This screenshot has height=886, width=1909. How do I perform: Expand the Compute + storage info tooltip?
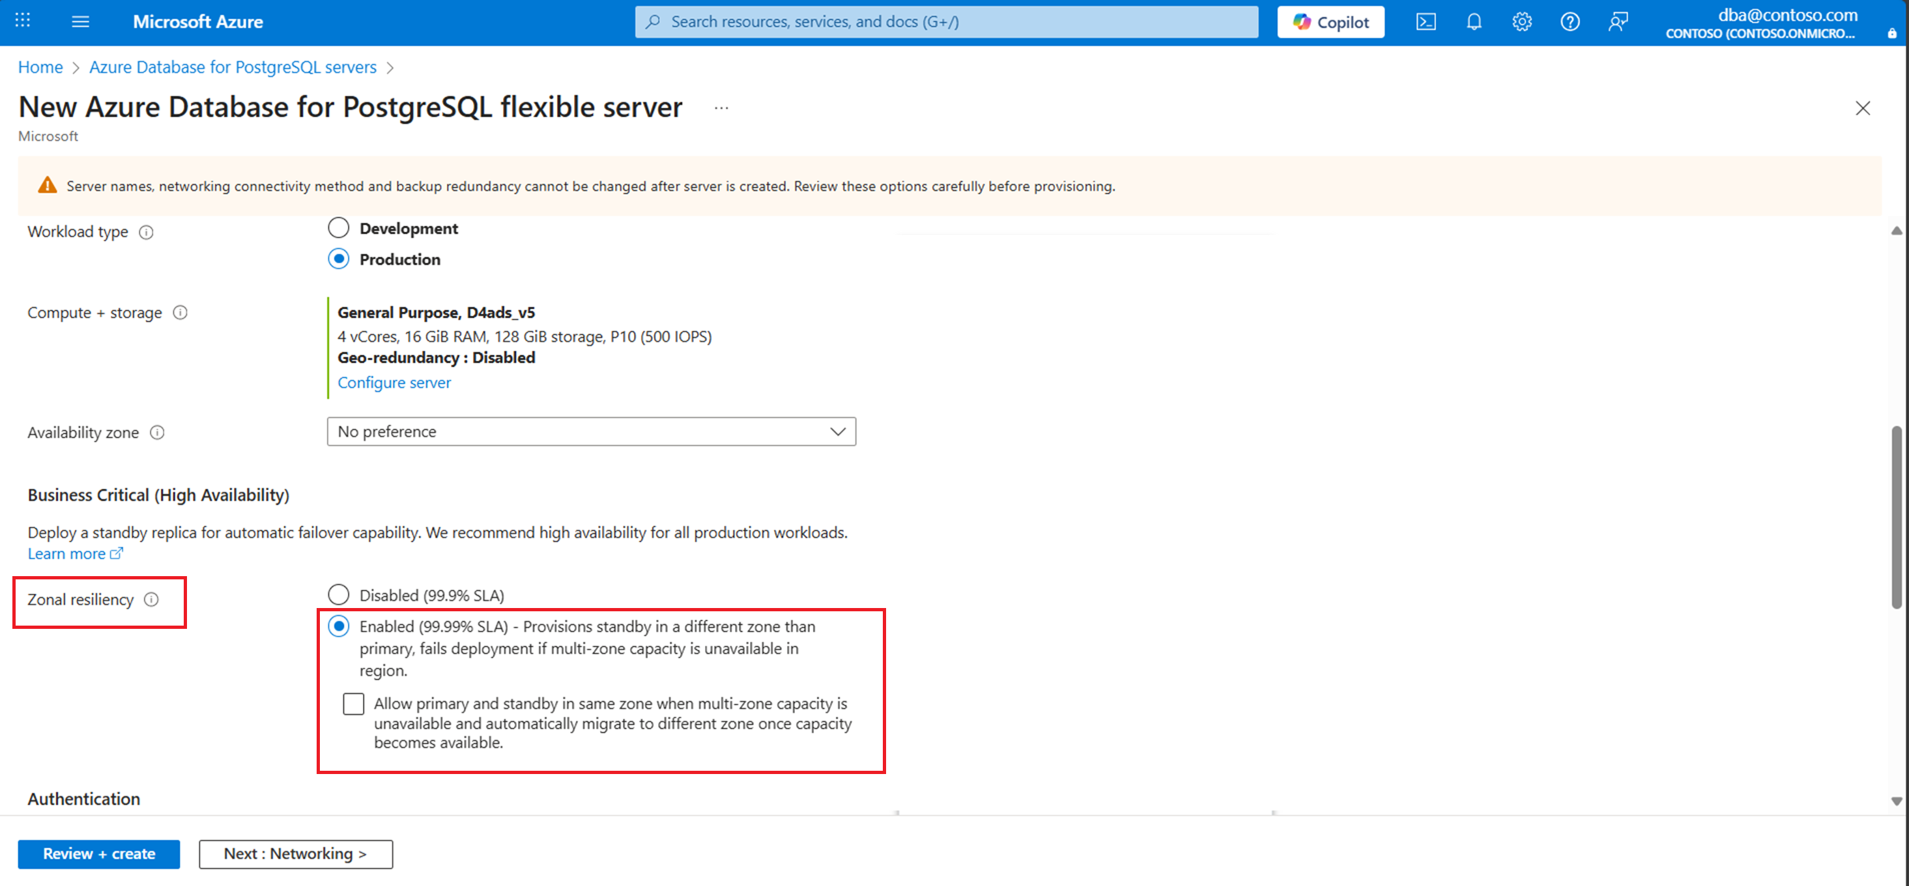pyautogui.click(x=180, y=312)
